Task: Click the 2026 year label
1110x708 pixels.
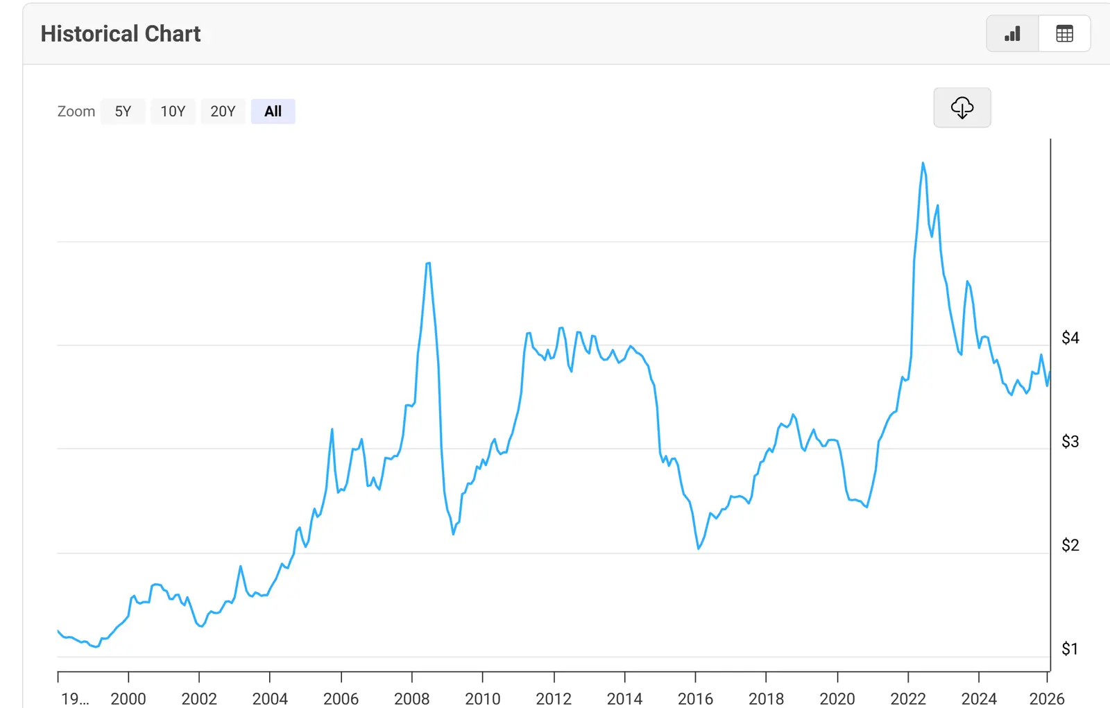Action: pos(1047,698)
